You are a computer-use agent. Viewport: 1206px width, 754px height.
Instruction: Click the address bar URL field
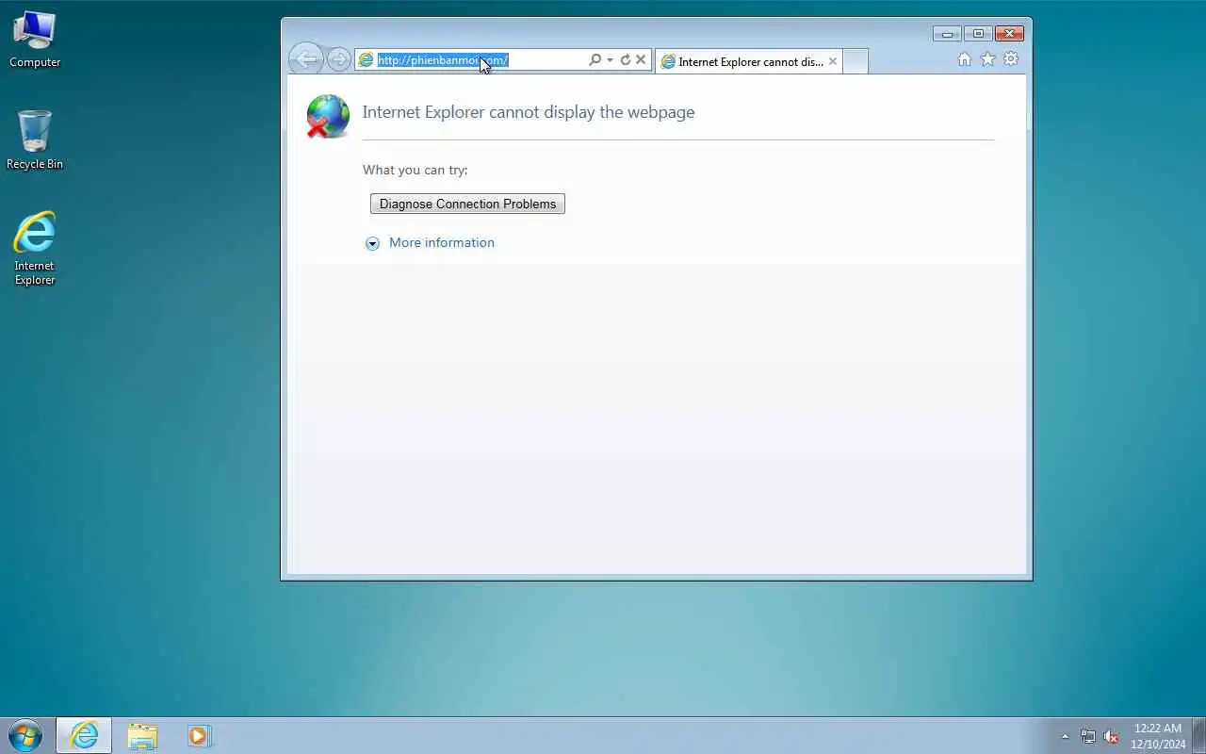click(480, 59)
